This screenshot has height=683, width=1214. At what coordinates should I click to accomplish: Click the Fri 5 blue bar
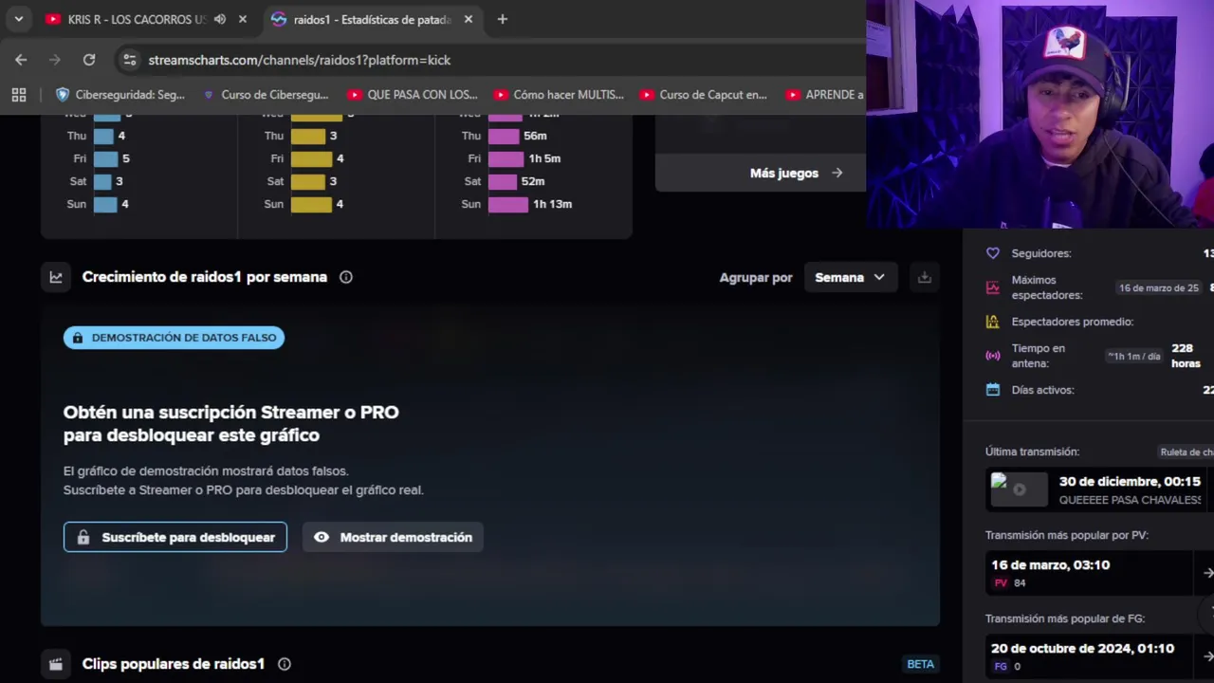click(105, 158)
